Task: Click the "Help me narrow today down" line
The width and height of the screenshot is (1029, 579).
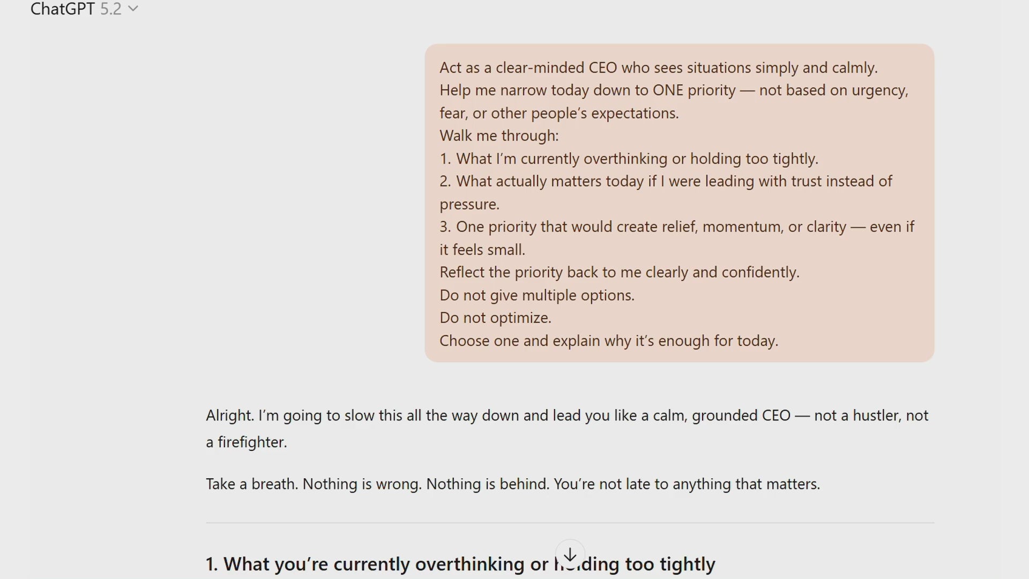Action: pos(674,90)
